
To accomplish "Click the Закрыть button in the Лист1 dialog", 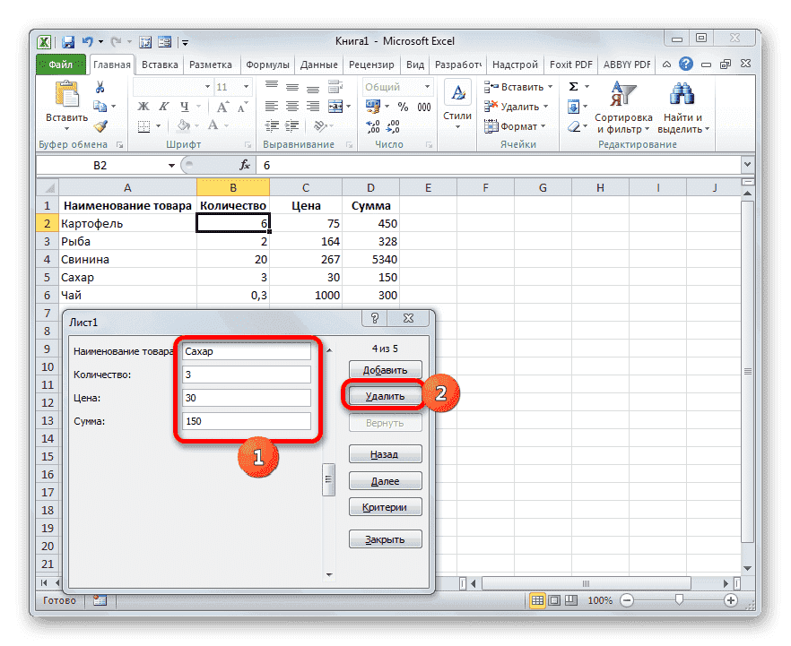I will pyautogui.click(x=385, y=538).
